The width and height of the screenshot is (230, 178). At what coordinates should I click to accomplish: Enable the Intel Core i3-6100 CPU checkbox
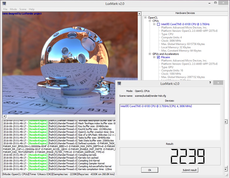click(x=159, y=24)
